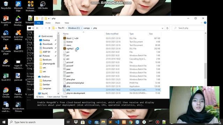Open Quick Access Toolbar customize dropdown

[x=49, y=18]
